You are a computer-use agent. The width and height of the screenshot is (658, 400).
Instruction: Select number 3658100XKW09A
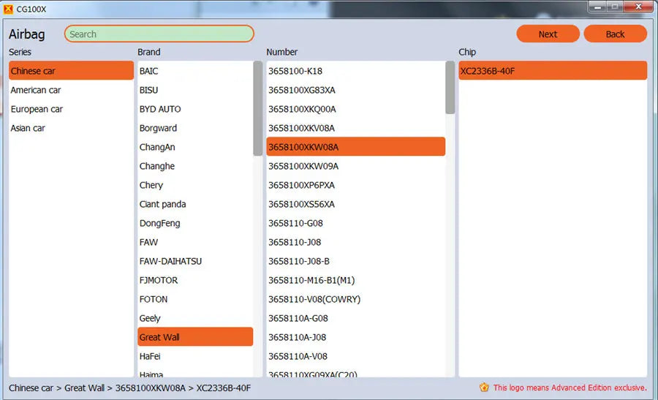pyautogui.click(x=355, y=166)
